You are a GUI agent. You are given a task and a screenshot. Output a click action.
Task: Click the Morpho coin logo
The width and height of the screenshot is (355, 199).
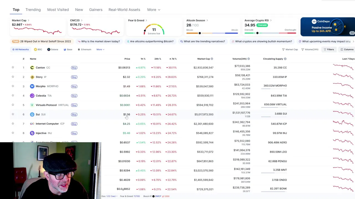tap(32, 86)
